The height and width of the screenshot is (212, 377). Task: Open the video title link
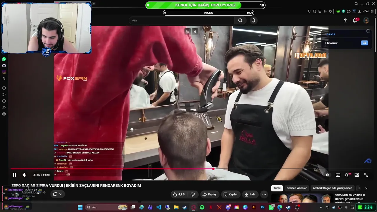[76, 185]
